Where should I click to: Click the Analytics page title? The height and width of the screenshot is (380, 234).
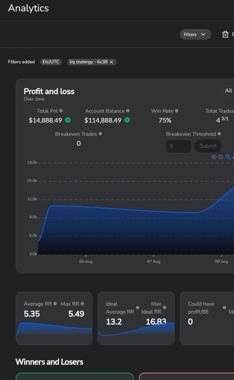click(28, 8)
